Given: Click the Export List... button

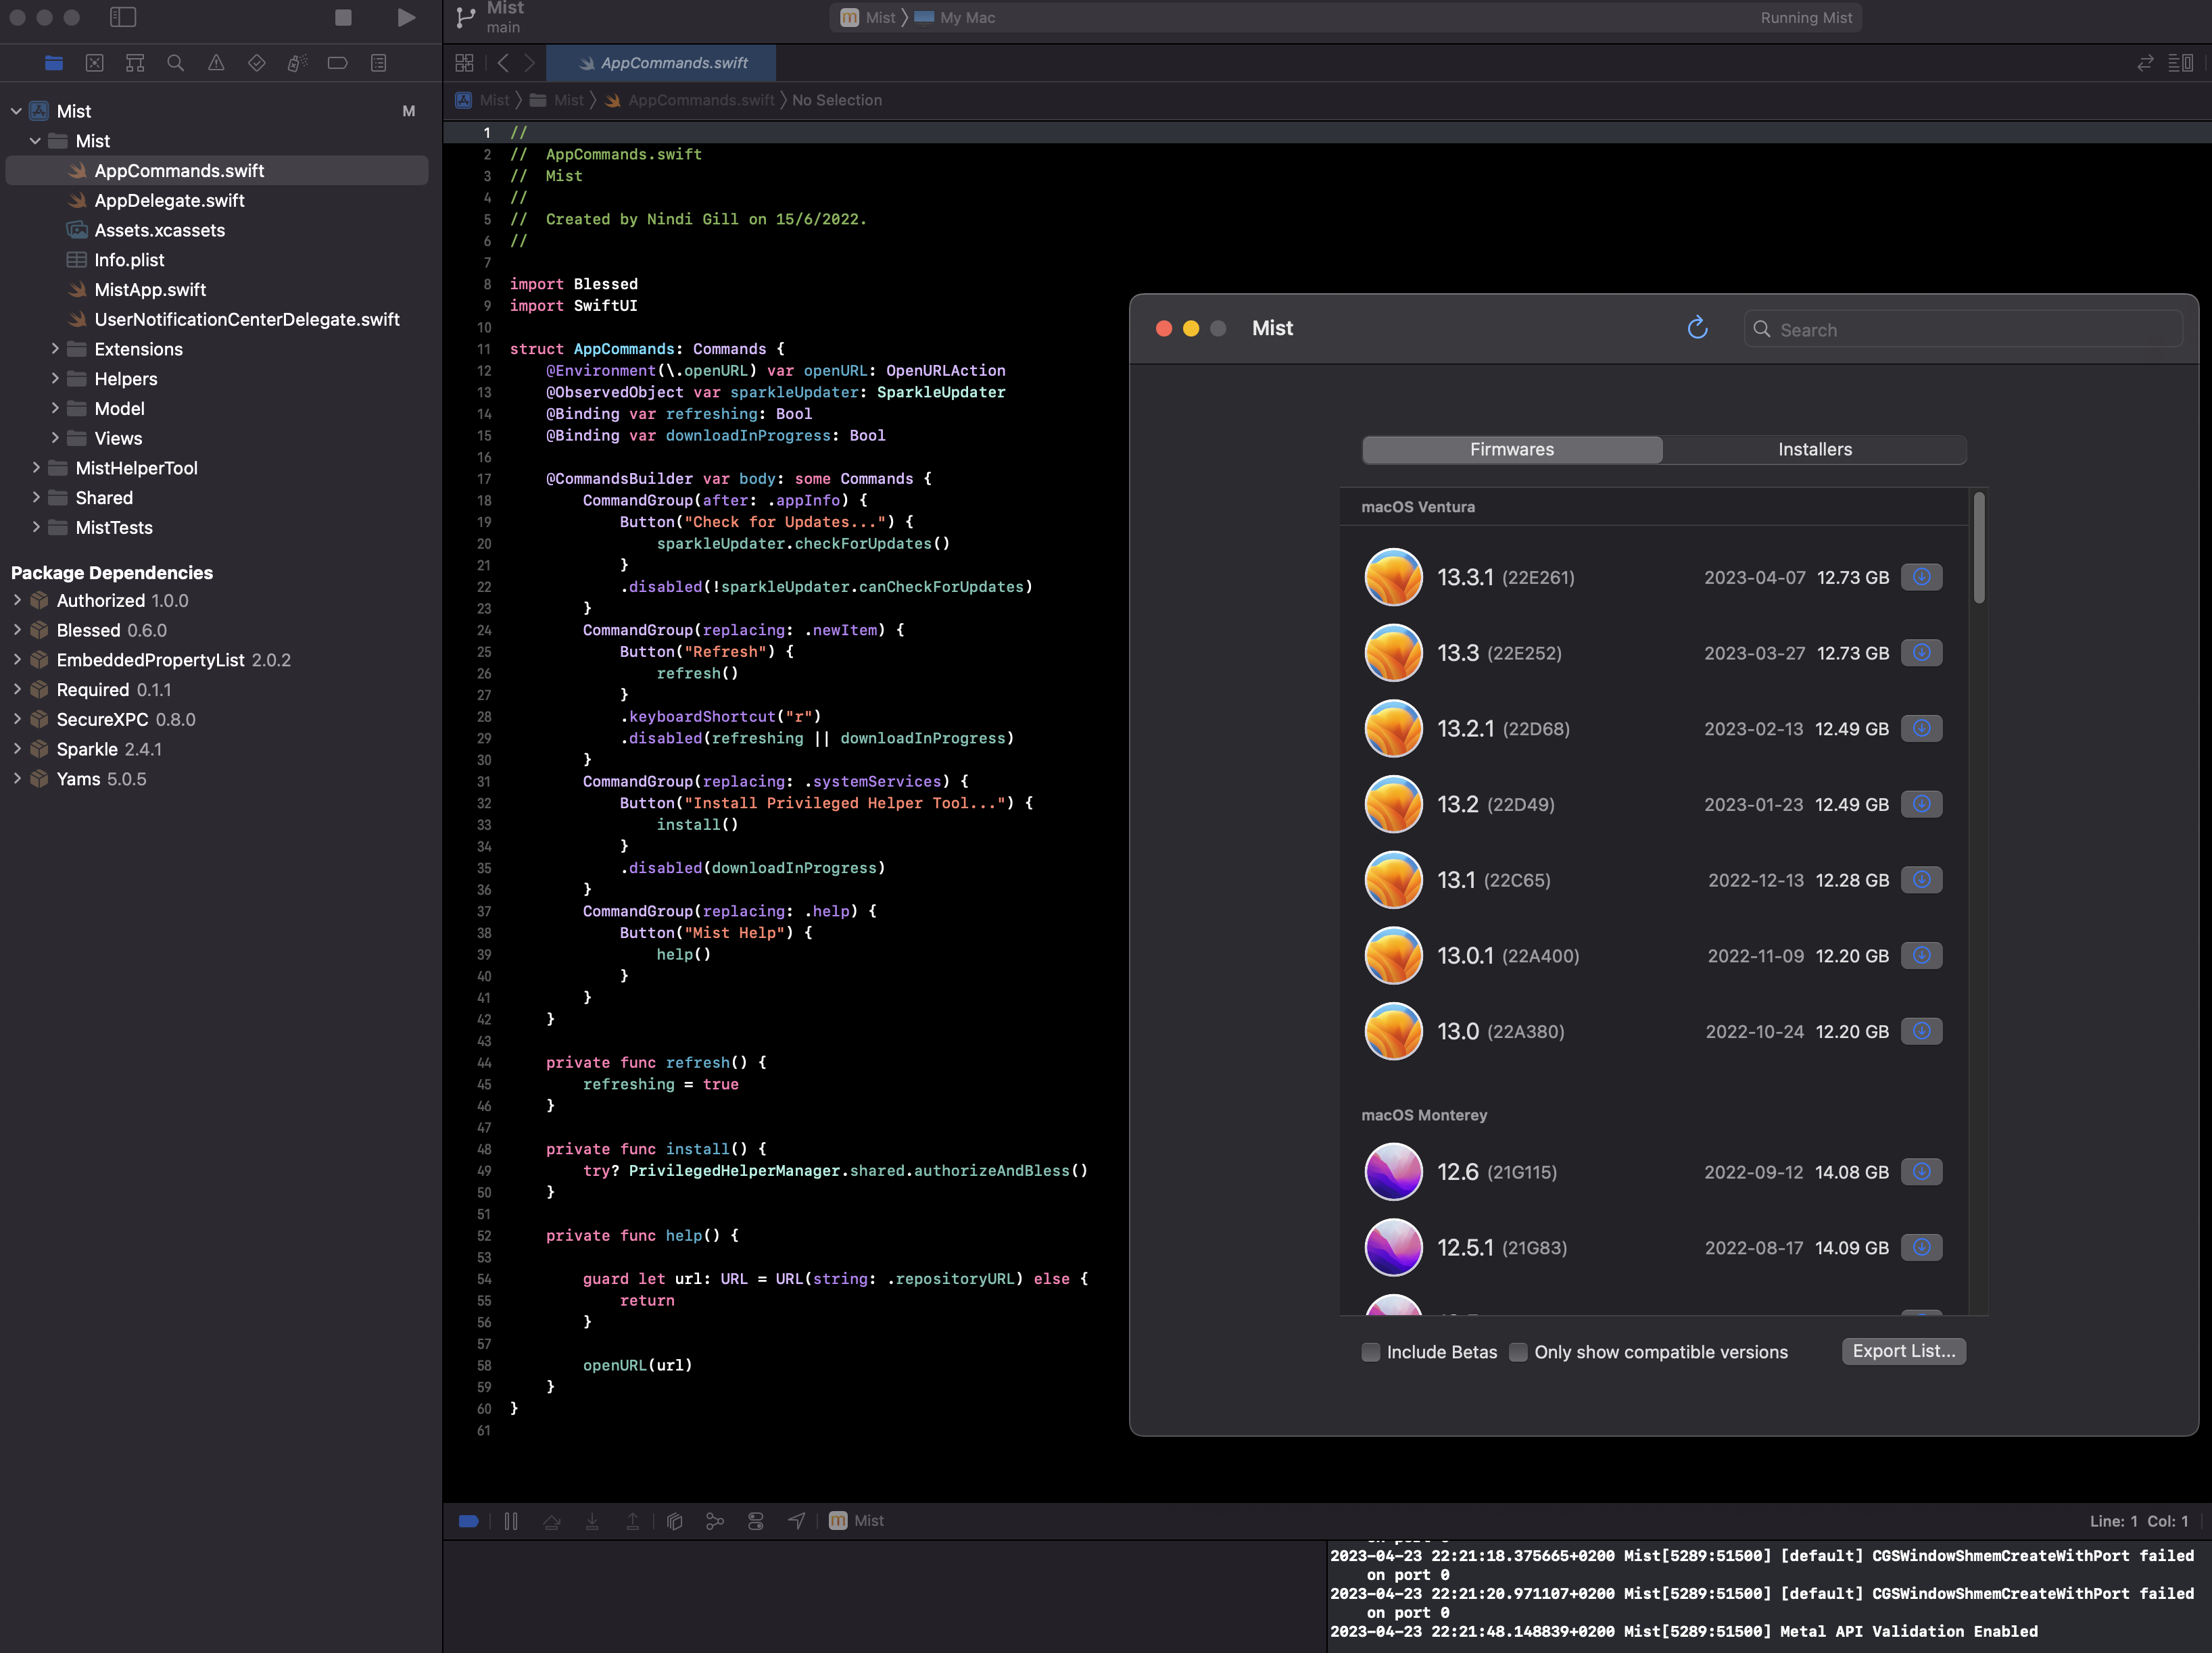Looking at the screenshot, I should 1903,1351.
